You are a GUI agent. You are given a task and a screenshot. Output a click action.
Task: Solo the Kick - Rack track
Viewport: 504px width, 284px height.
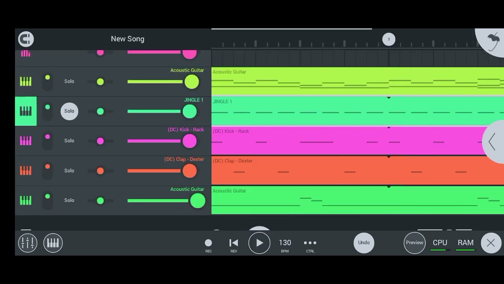click(69, 140)
